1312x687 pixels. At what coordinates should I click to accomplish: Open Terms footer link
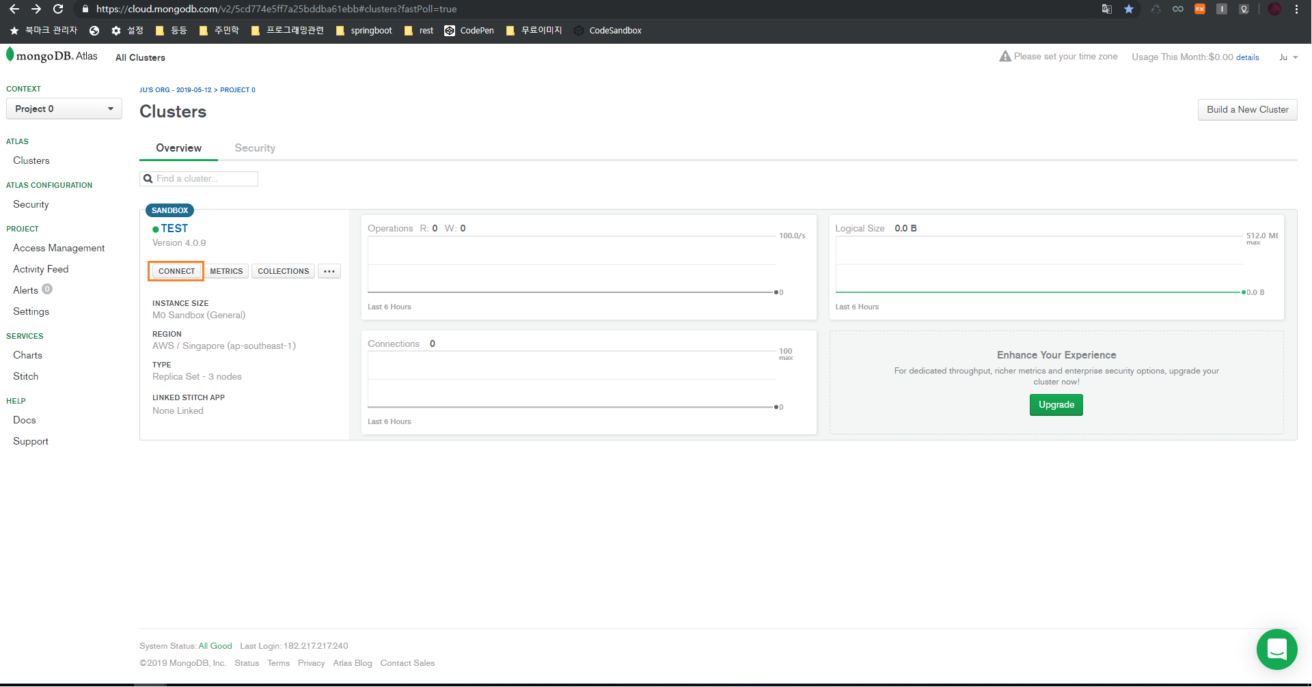click(x=278, y=663)
